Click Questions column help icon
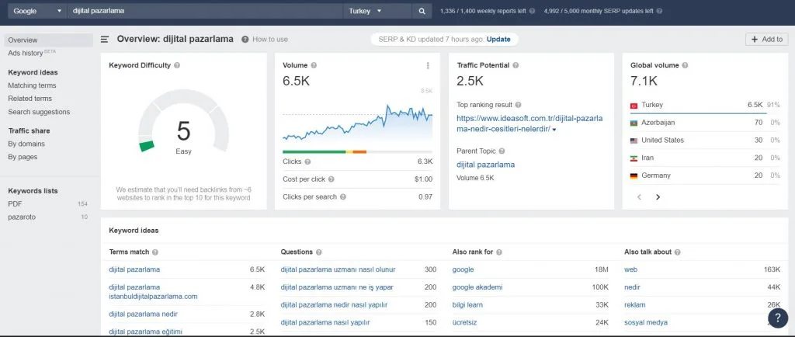Image resolution: width=795 pixels, height=337 pixels. click(x=318, y=252)
